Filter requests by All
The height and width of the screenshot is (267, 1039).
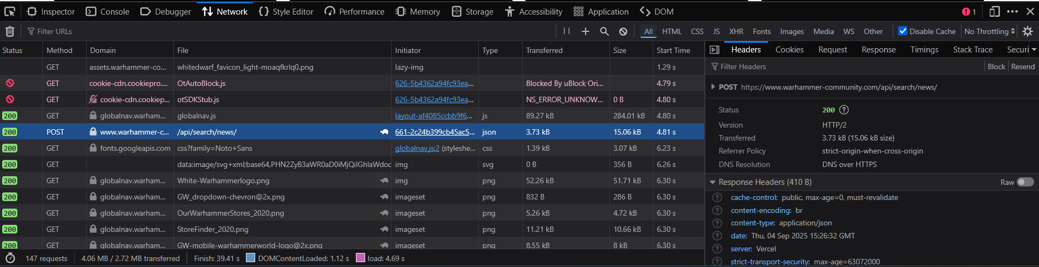[x=648, y=31]
